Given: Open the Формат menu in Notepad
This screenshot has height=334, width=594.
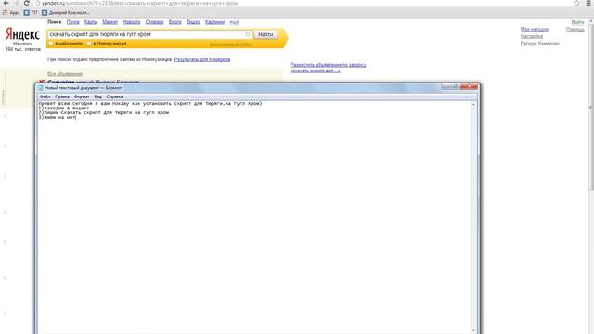Looking at the screenshot, I should click(82, 96).
